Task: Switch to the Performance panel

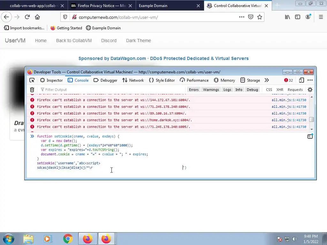Action: 194,80
